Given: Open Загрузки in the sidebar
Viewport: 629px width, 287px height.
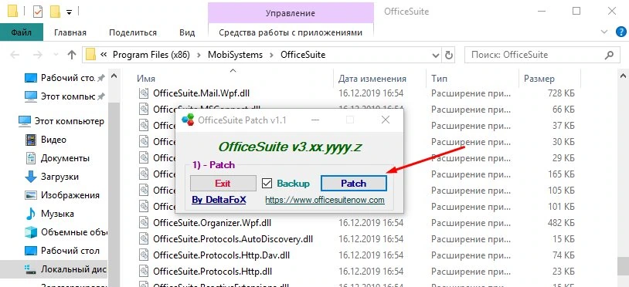Looking at the screenshot, I should 52,177.
